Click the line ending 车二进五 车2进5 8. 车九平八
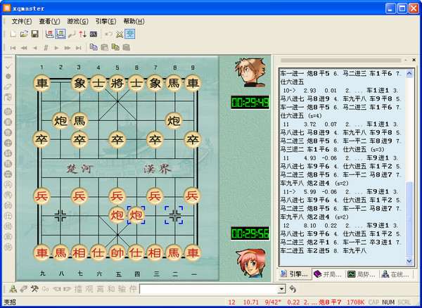The image size is (422, 308). click(324, 251)
